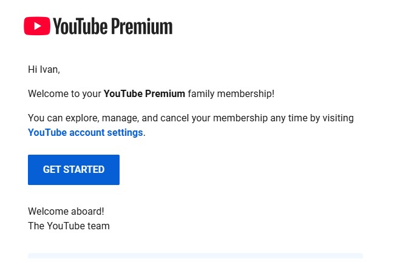The image size is (400, 276).
Task: Click the 'YouTube' word in header logo
Action: [80, 26]
